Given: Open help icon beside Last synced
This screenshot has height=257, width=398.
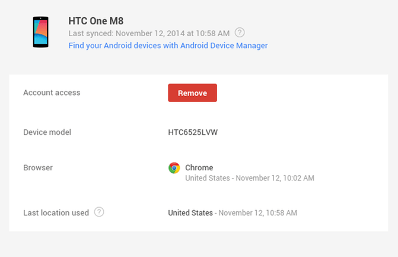Looking at the screenshot, I should (x=240, y=33).
